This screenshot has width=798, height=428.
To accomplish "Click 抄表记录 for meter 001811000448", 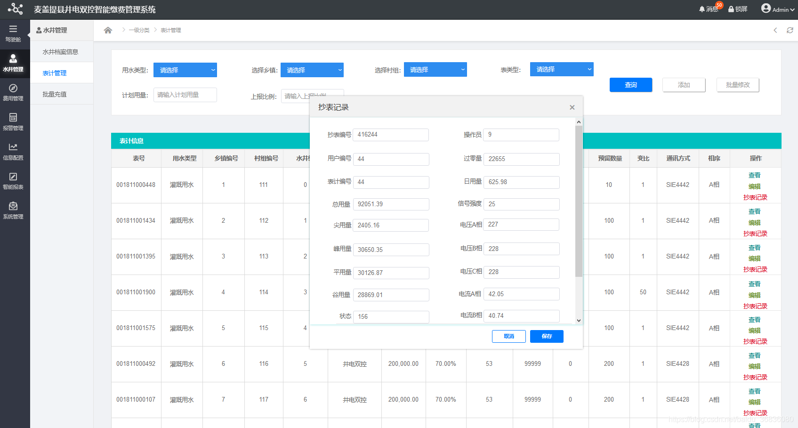I will click(755, 197).
